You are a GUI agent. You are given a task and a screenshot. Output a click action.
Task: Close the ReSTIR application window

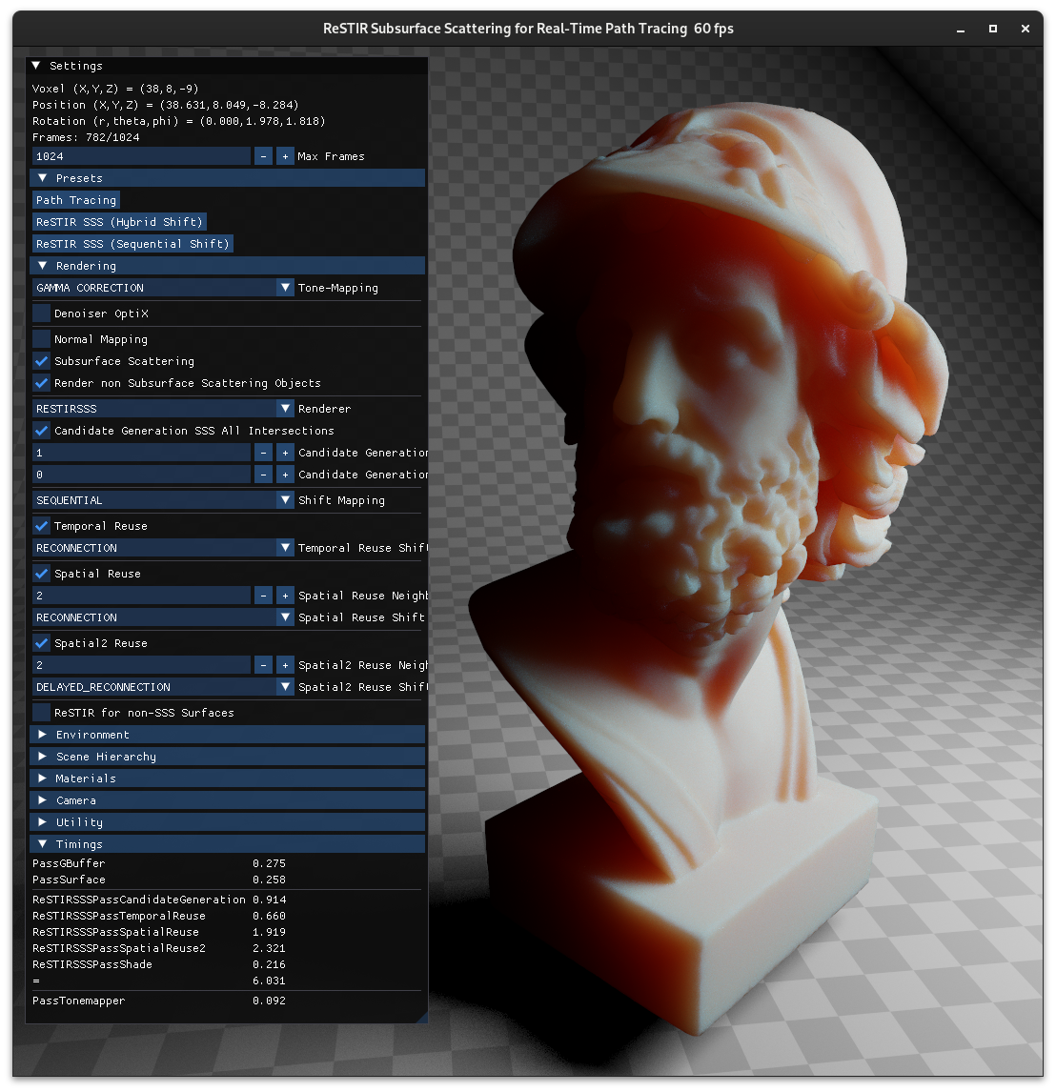1025,30
